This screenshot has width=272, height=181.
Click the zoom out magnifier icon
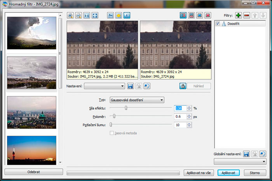pyautogui.click(x=78, y=16)
